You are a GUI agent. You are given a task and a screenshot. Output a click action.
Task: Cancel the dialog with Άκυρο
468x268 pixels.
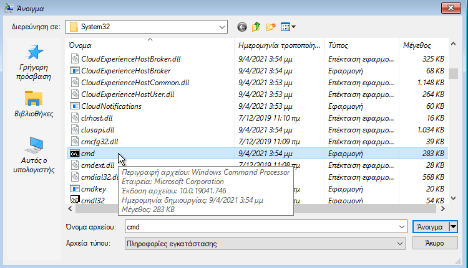click(436, 243)
